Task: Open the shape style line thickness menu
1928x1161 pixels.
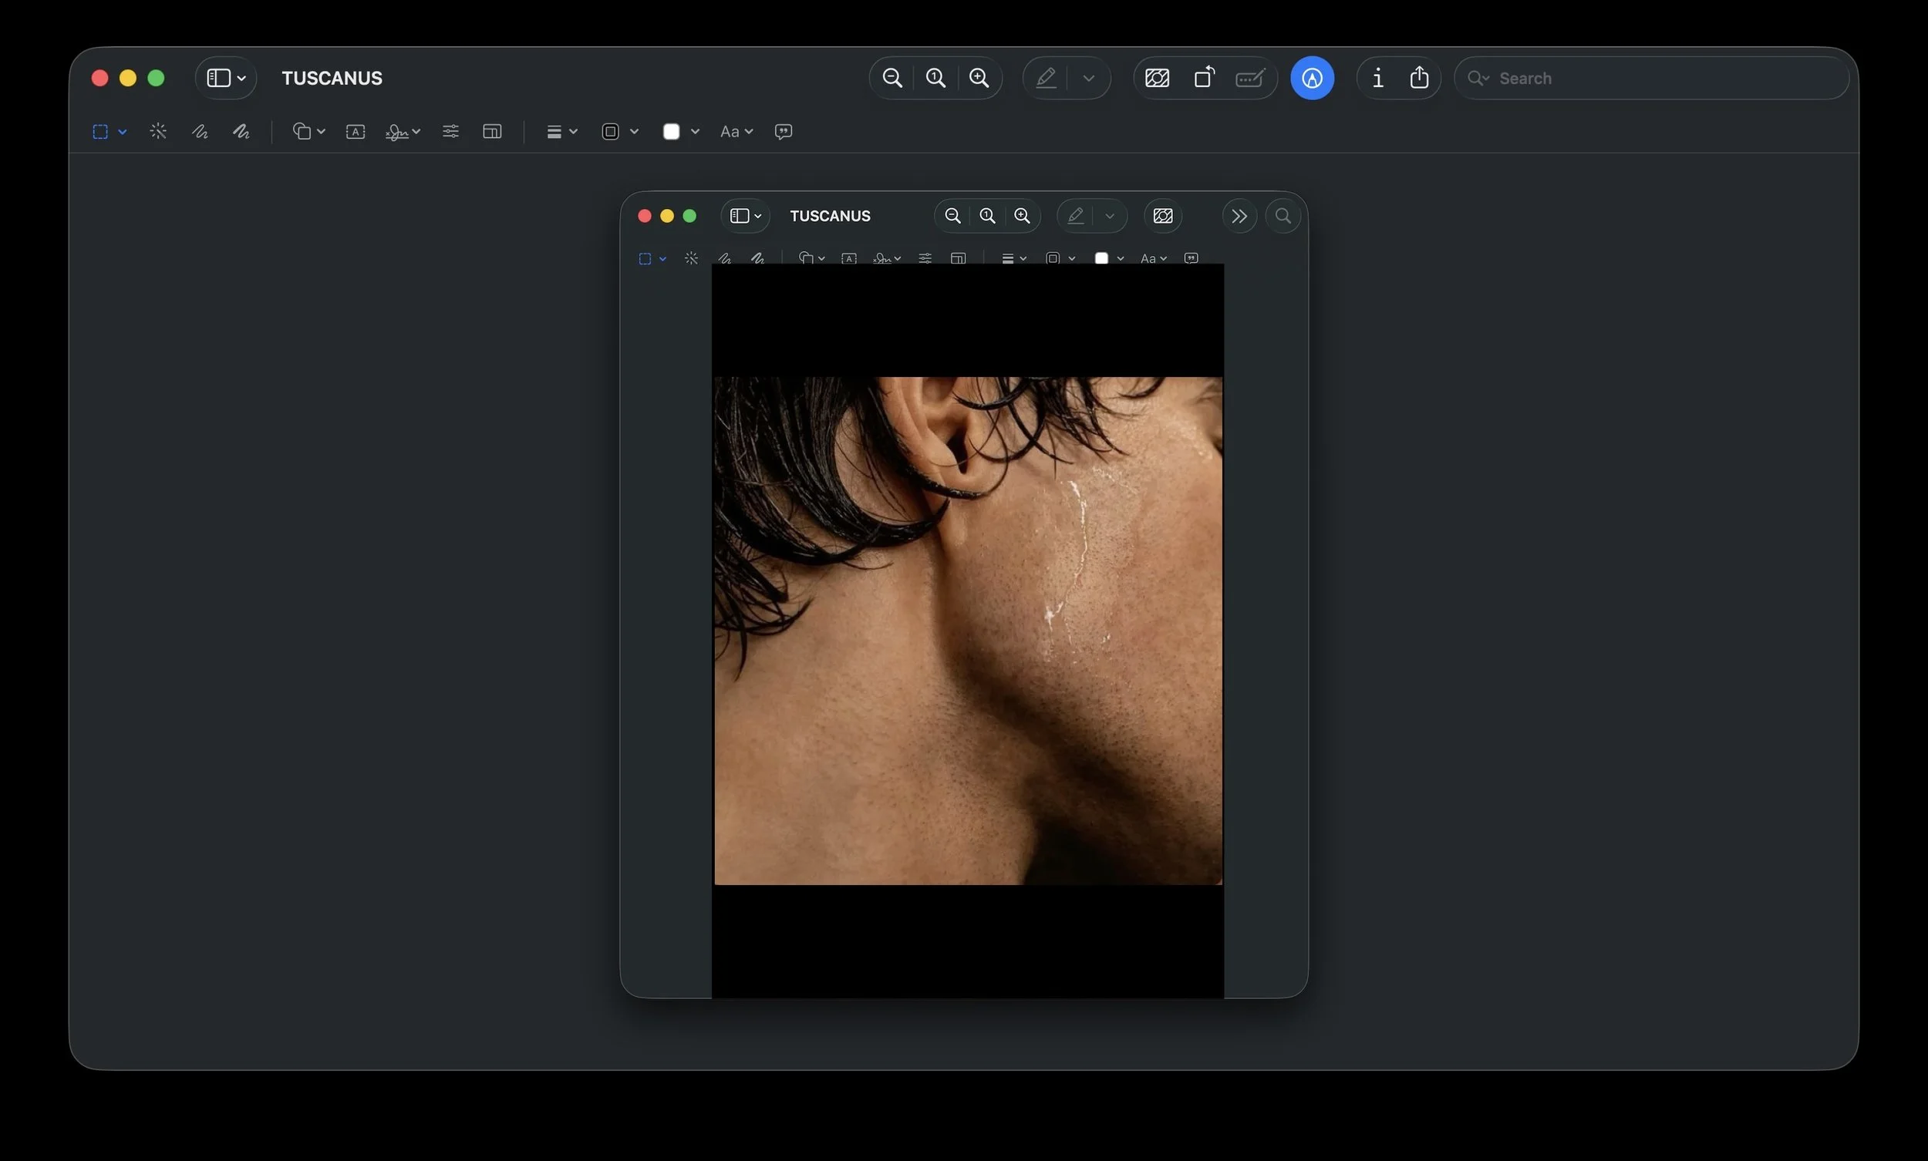Action: [561, 131]
